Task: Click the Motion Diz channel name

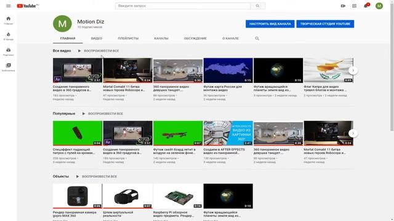Action: (90, 22)
